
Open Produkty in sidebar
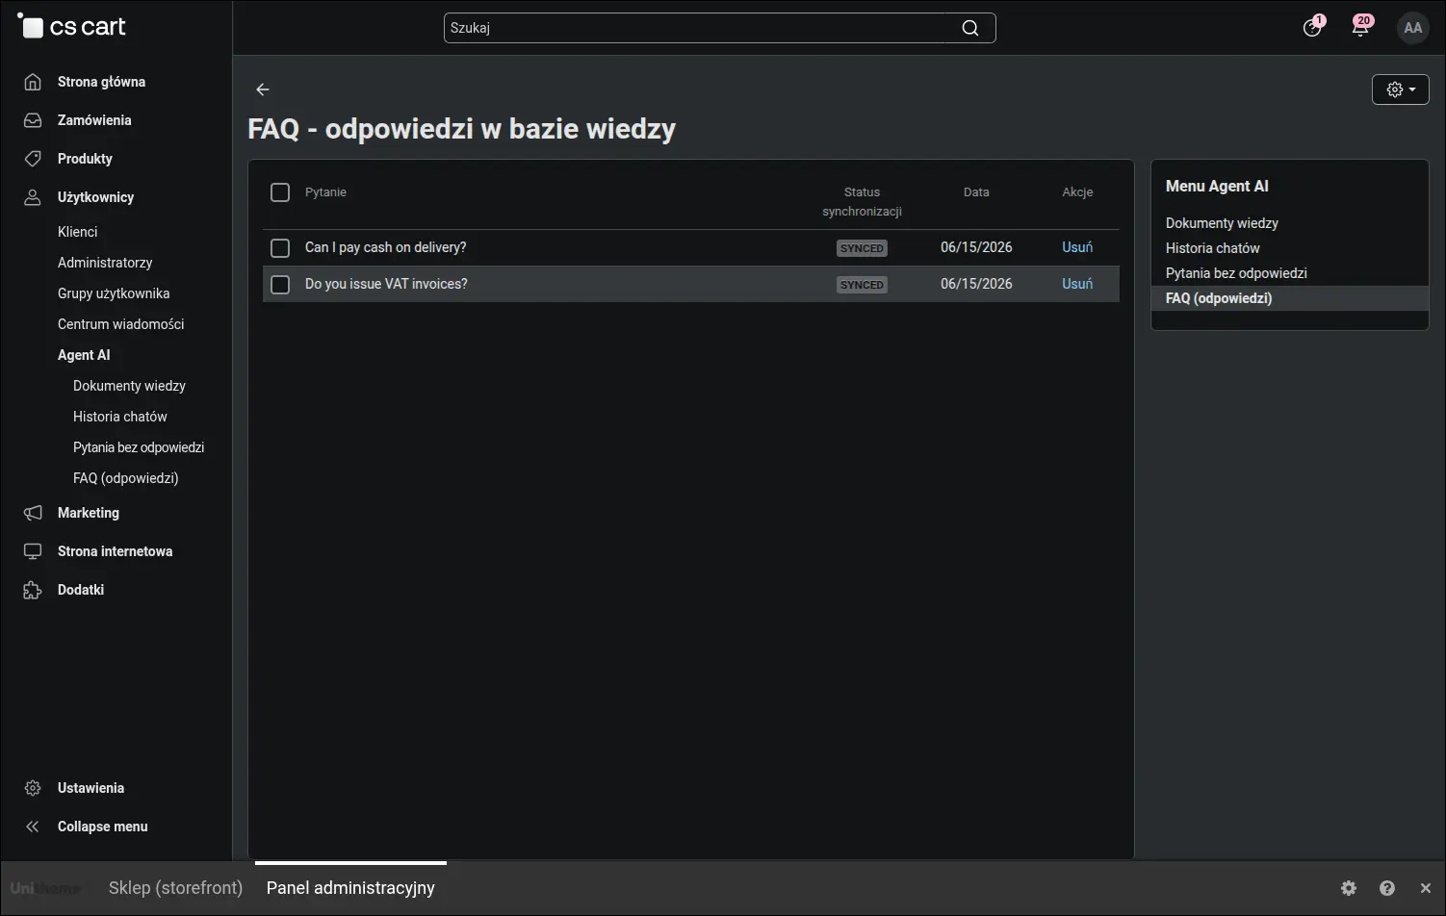pyautogui.click(x=85, y=159)
